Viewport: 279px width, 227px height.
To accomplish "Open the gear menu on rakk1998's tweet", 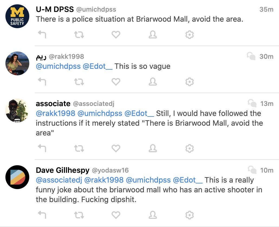I will (x=190, y=82).
